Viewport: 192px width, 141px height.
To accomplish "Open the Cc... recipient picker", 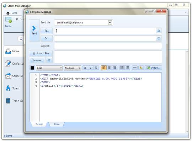I will (x=47, y=38).
